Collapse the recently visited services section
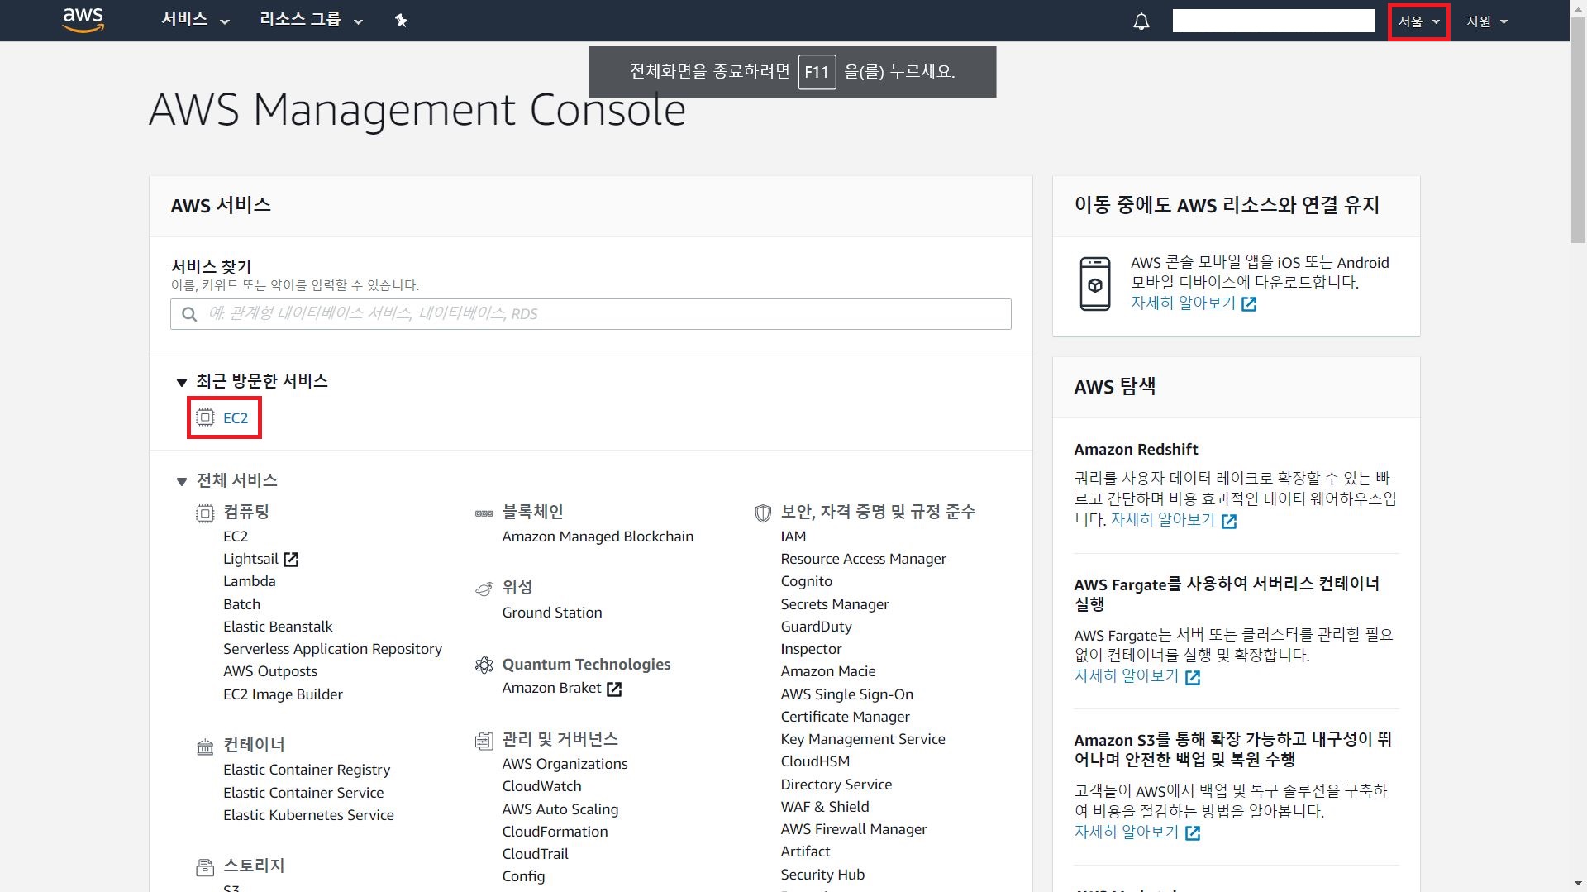 pyautogui.click(x=182, y=382)
